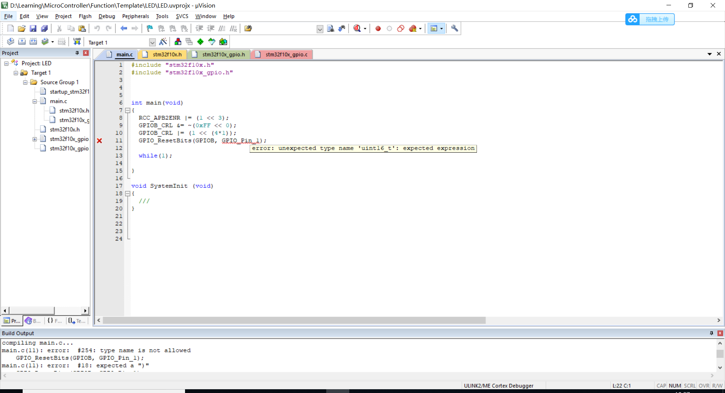The height and width of the screenshot is (393, 725).
Task: Click the Download to flash LOAD icon
Action: 77,42
